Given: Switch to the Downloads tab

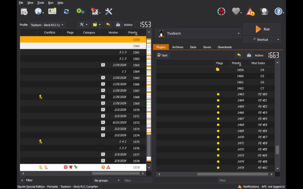Looking at the screenshot, I should (225, 47).
